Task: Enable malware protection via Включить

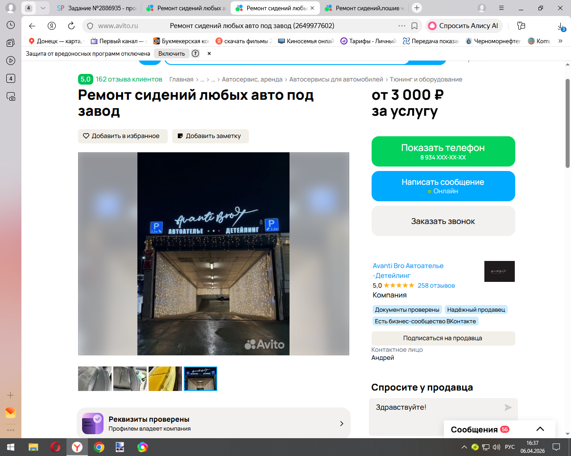Action: 172,53
